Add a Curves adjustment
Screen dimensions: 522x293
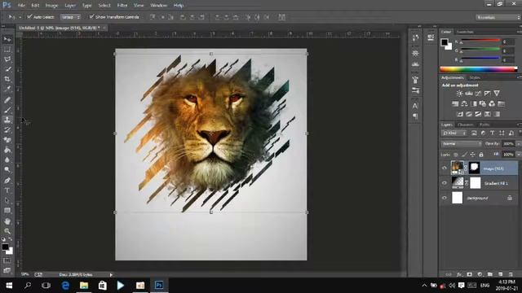[478, 94]
